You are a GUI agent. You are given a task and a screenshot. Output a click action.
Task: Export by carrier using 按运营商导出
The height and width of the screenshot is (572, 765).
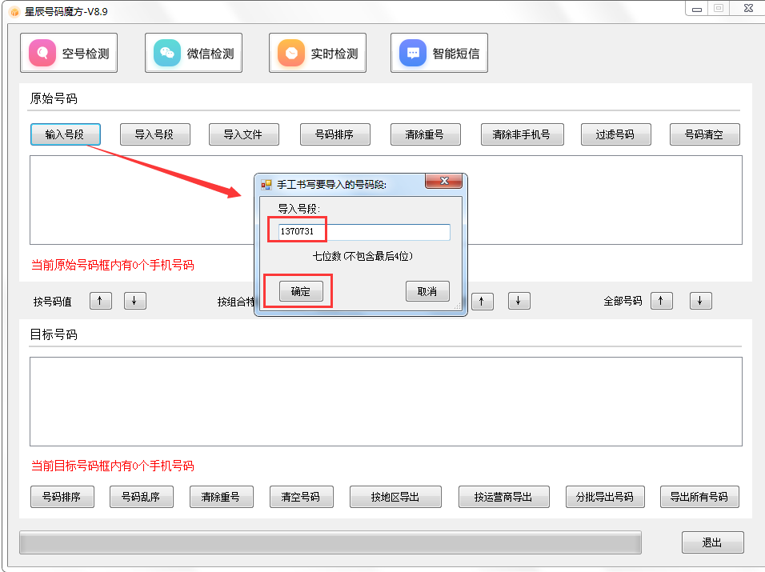pos(503,497)
